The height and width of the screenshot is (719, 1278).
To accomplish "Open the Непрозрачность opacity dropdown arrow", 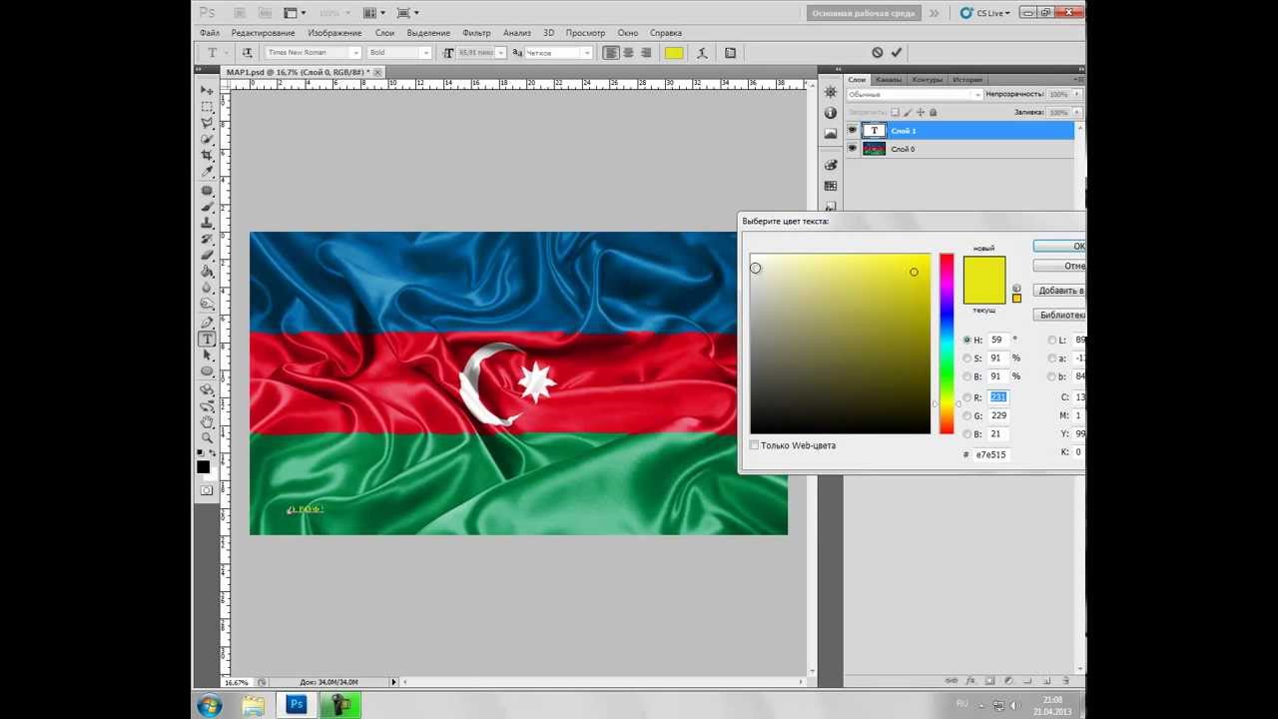I will [1077, 95].
